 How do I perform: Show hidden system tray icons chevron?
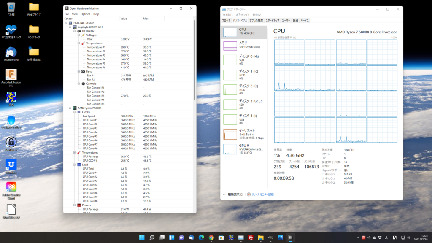click(x=358, y=238)
